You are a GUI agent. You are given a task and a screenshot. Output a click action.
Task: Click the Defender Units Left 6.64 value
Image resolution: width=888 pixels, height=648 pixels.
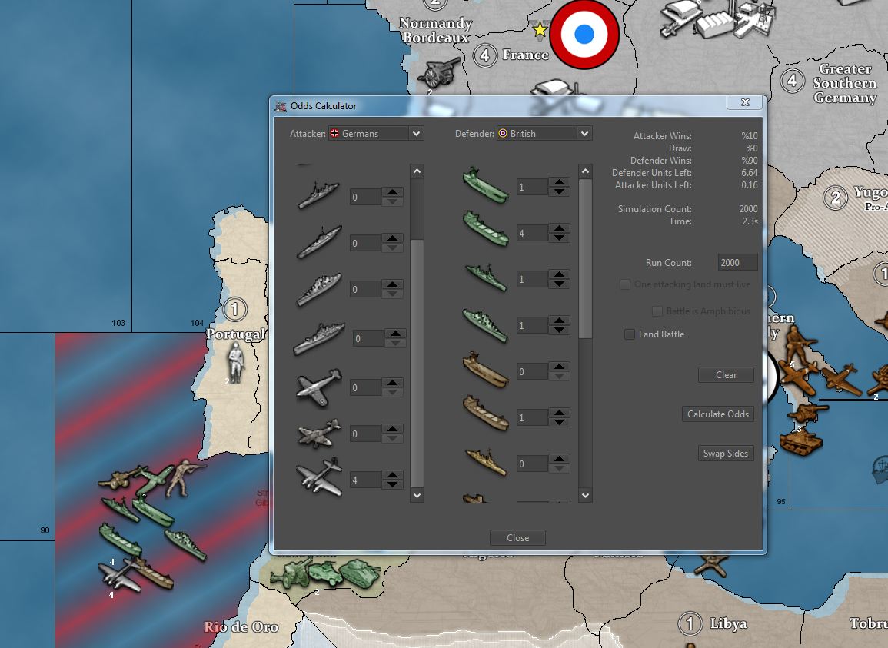[750, 173]
